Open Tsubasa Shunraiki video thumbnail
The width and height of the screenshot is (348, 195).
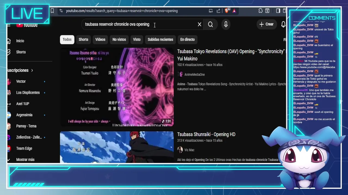pos(117,147)
